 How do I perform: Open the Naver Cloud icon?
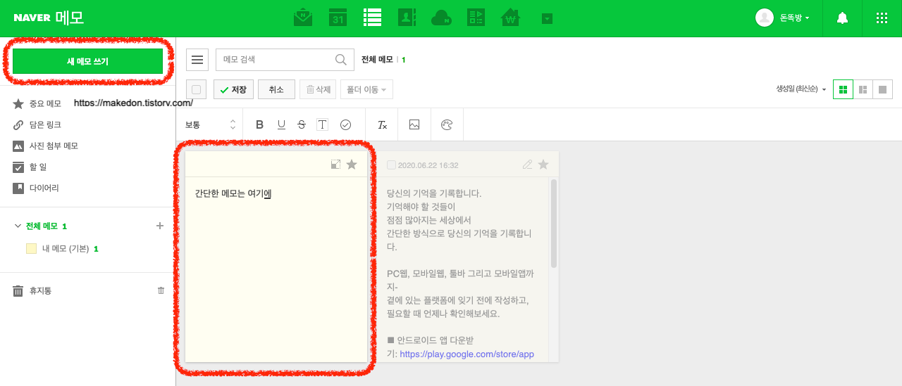(442, 18)
